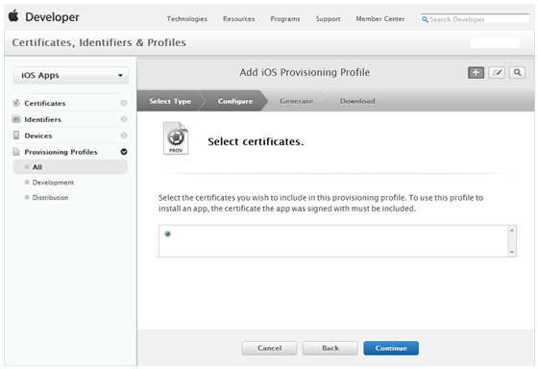Select the certificate radio button
Screen dimensions: 538x369
(167, 234)
